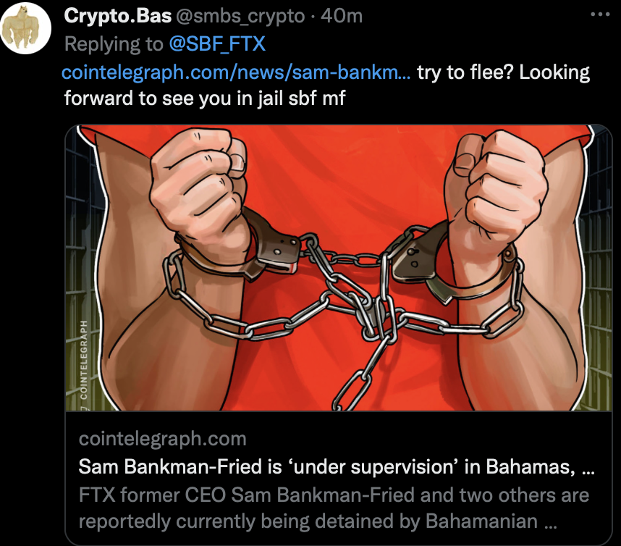Screen dimensions: 621x546
Task: Open the cointelegraph.com/news/sam-bankm… link
Action: point(237,72)
